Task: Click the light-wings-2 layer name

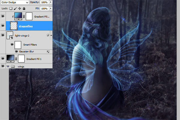Action: click(x=22, y=36)
